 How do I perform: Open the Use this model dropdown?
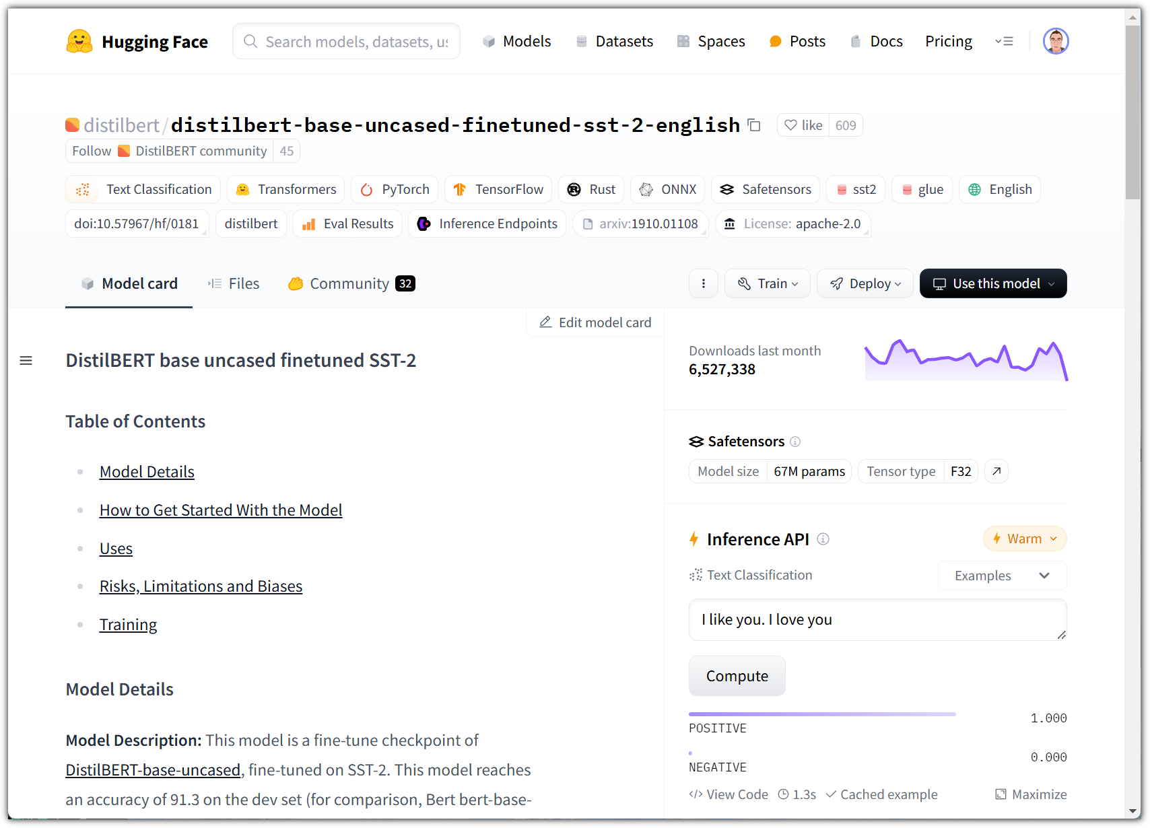pyautogui.click(x=993, y=283)
